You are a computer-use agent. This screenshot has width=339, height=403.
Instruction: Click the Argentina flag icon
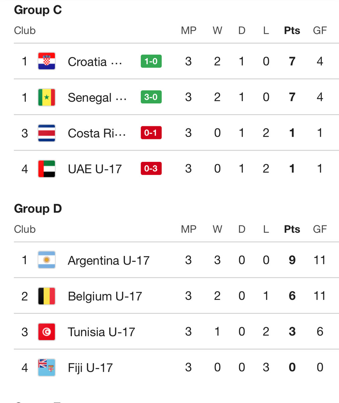(x=47, y=260)
